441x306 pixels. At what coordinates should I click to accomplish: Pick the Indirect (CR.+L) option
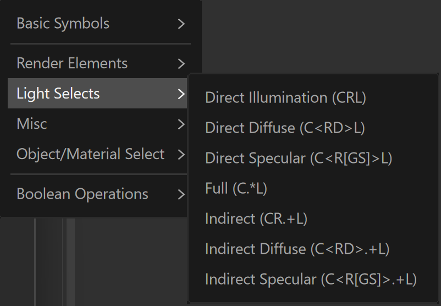[x=313, y=218]
